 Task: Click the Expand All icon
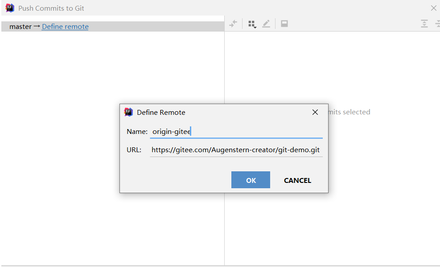pyautogui.click(x=424, y=24)
